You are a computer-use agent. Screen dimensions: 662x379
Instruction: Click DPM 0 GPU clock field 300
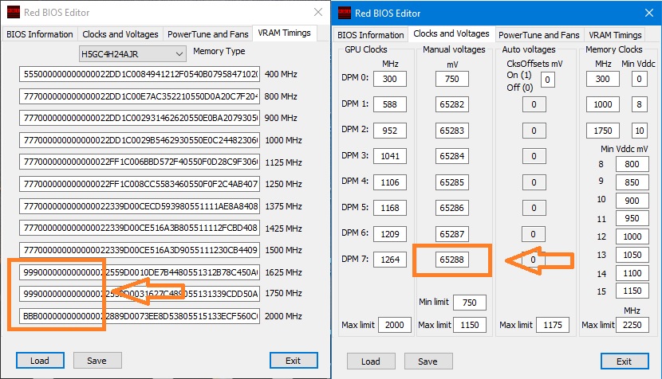(x=390, y=79)
